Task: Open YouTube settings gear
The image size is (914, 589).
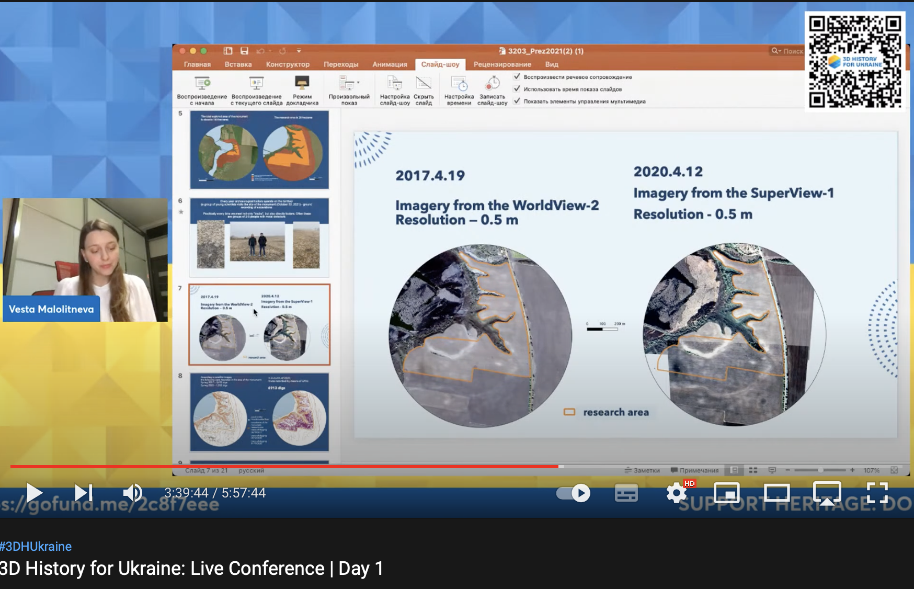Action: click(x=677, y=493)
